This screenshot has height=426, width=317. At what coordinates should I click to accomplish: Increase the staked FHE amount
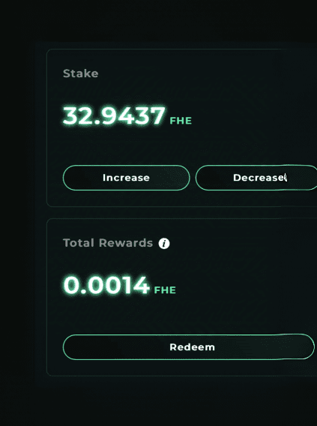pyautogui.click(x=126, y=178)
